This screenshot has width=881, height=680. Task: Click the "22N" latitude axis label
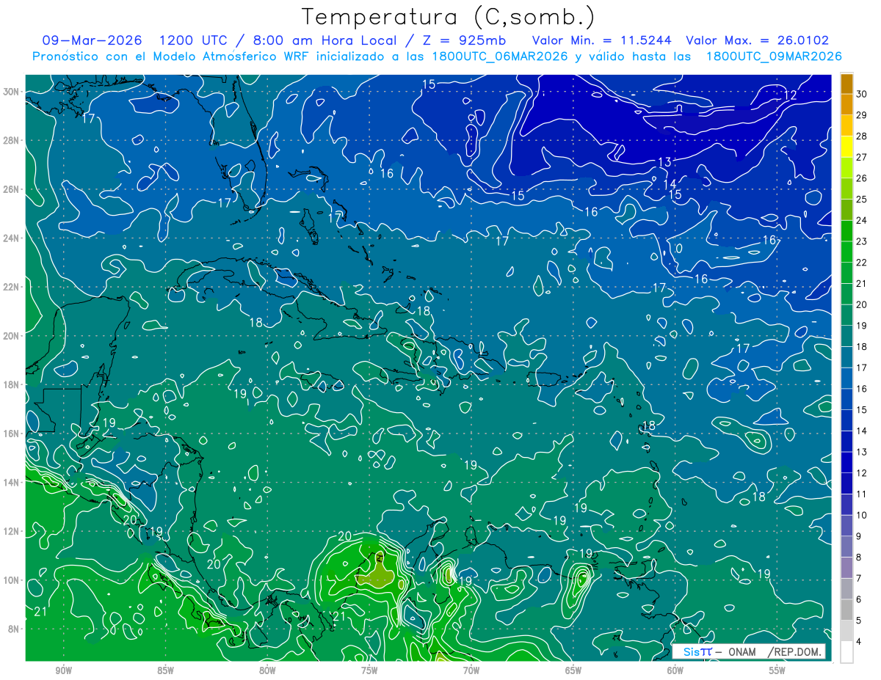coord(12,287)
